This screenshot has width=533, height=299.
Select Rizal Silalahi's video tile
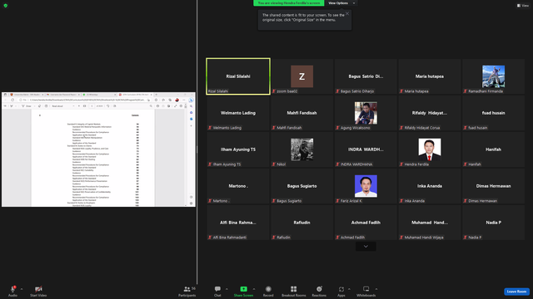[238, 76]
